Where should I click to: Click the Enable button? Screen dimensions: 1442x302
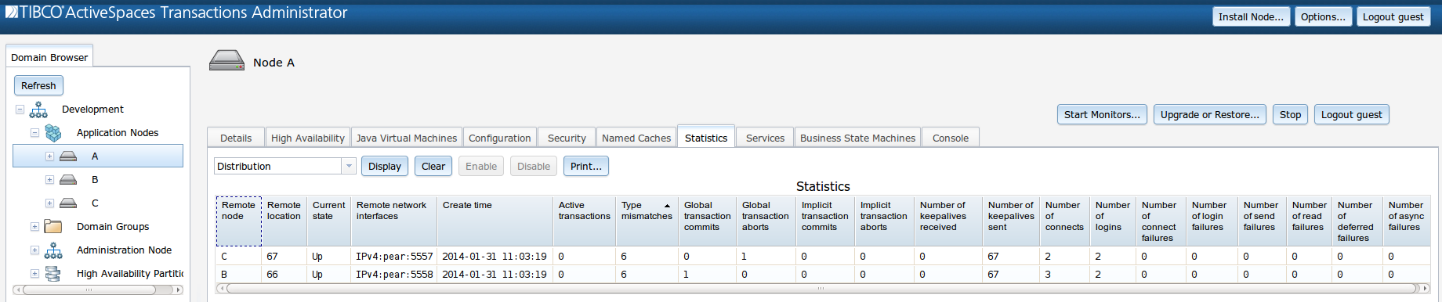tap(481, 166)
